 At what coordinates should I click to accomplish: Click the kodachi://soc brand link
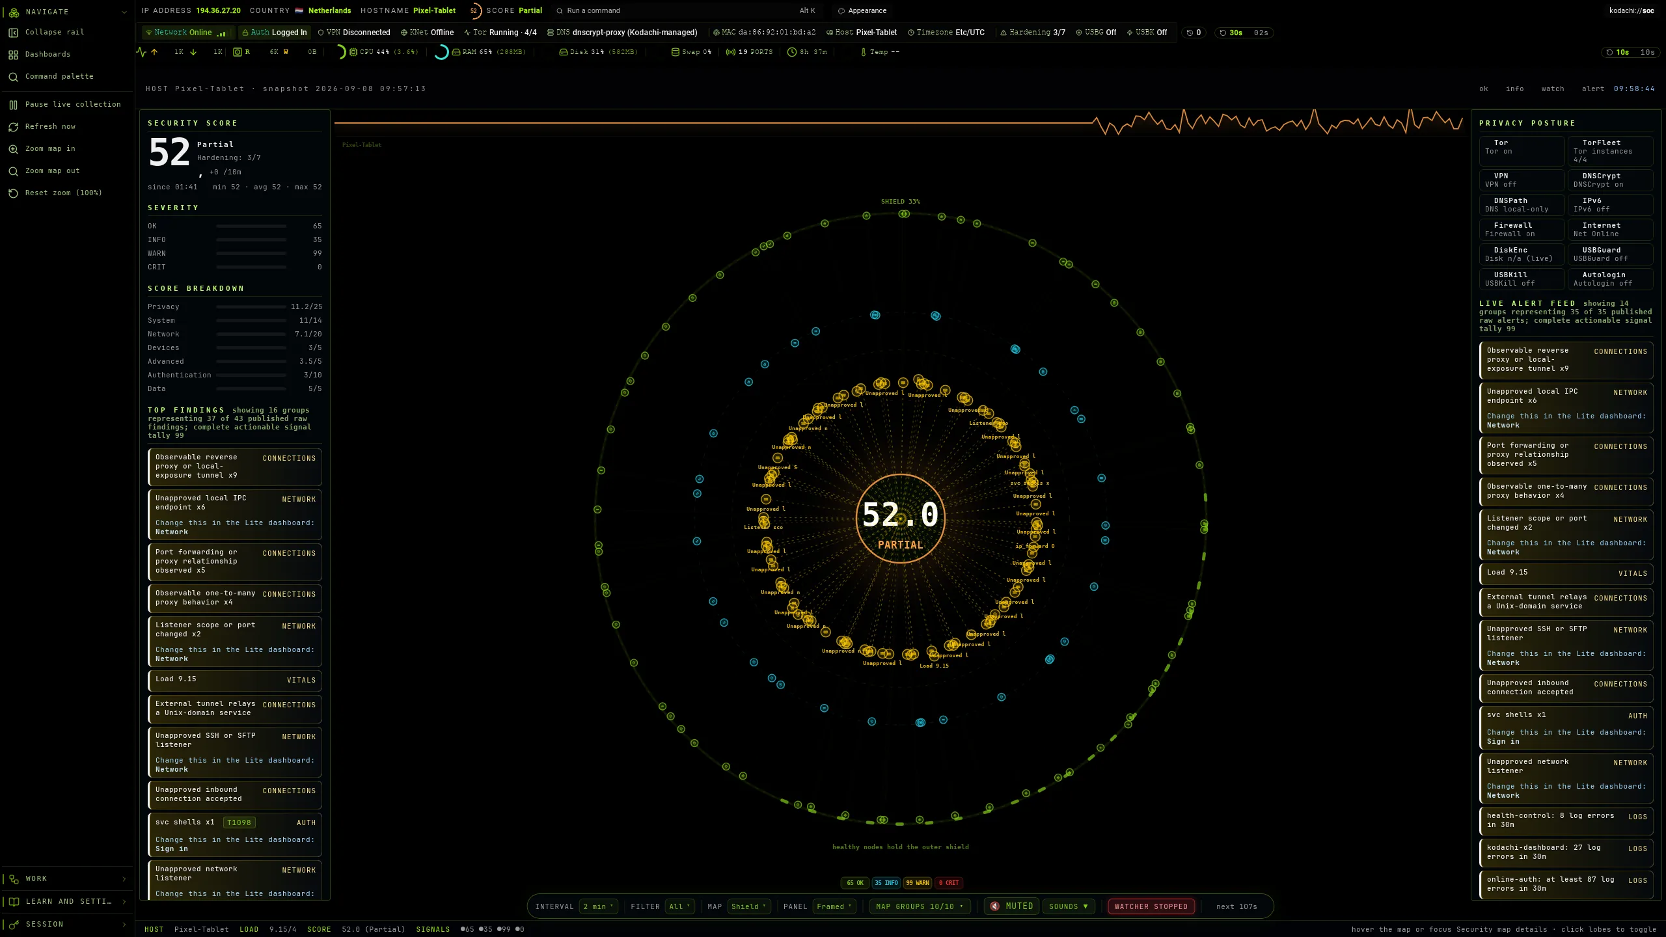[1632, 11]
